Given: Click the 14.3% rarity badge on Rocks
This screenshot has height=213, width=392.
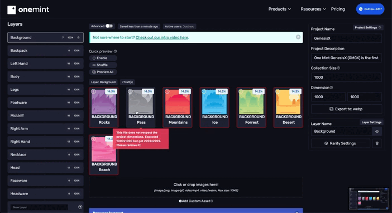Looking at the screenshot, I should coord(111,91).
